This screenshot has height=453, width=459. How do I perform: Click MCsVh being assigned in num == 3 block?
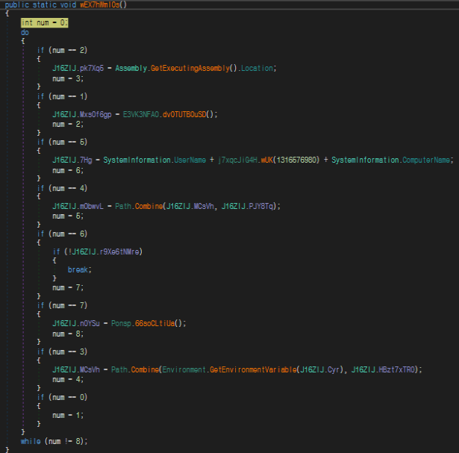tap(90, 370)
